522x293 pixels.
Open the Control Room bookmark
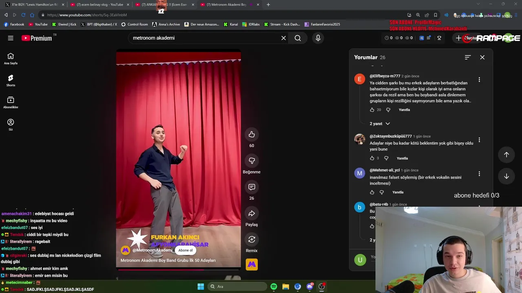(x=135, y=24)
